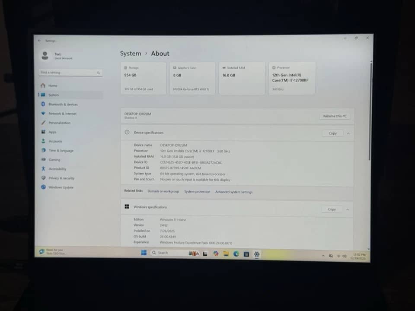The width and height of the screenshot is (415, 311).
Task: Click the Accessibility figure icon
Action: click(x=43, y=168)
